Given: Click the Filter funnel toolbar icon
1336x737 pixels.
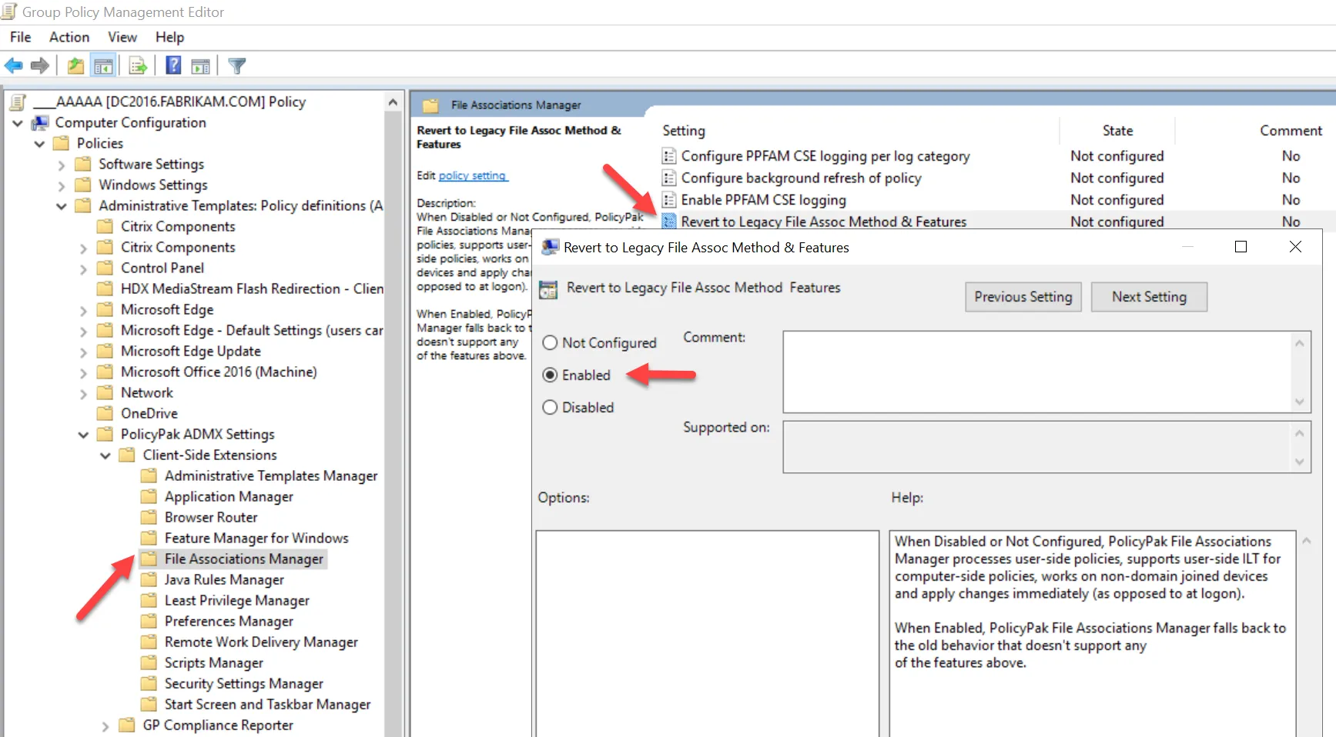Looking at the screenshot, I should (237, 66).
